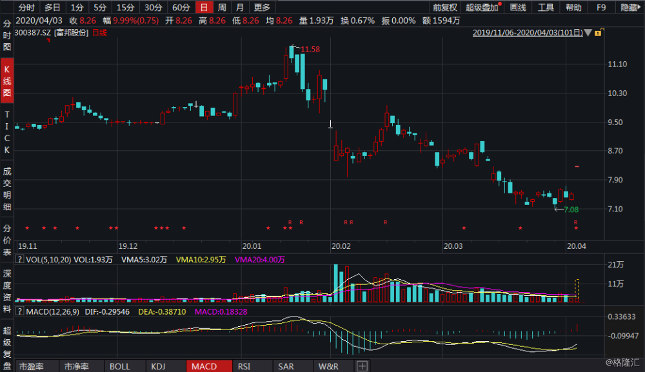The height and width of the screenshot is (372, 645).
Task: Open the 超级复盘 sidebar view
Action: (7, 348)
